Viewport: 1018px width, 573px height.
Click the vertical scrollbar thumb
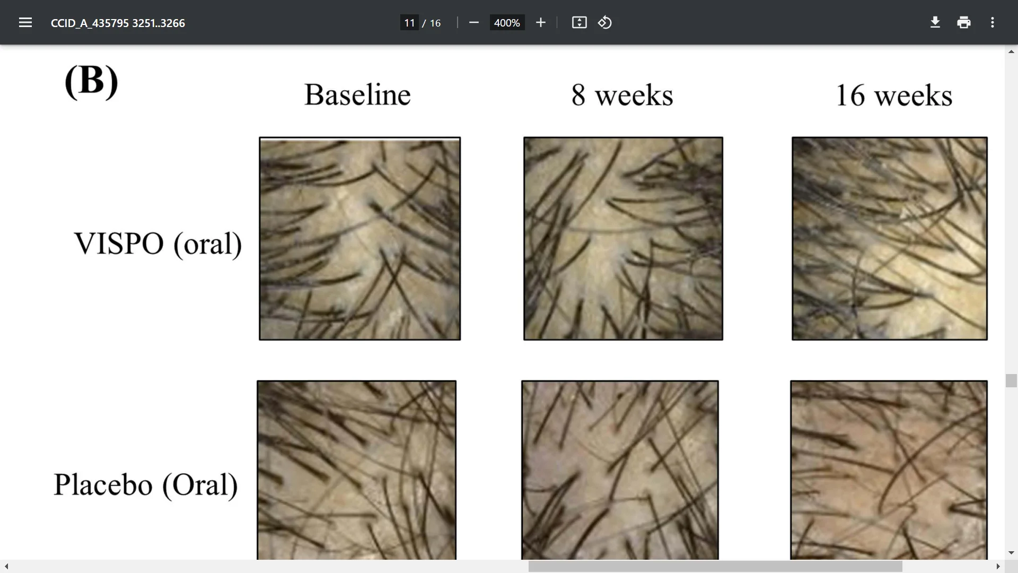(x=1011, y=380)
